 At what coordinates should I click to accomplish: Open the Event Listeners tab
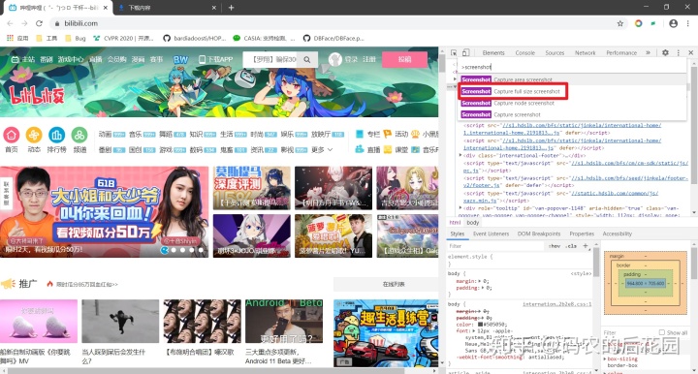click(491, 234)
